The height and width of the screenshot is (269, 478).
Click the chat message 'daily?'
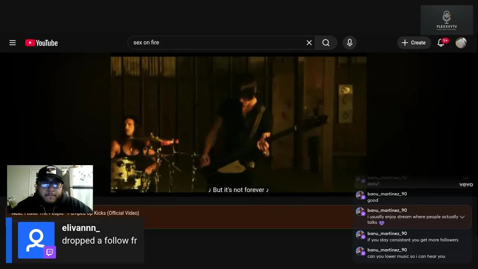tap(373, 184)
